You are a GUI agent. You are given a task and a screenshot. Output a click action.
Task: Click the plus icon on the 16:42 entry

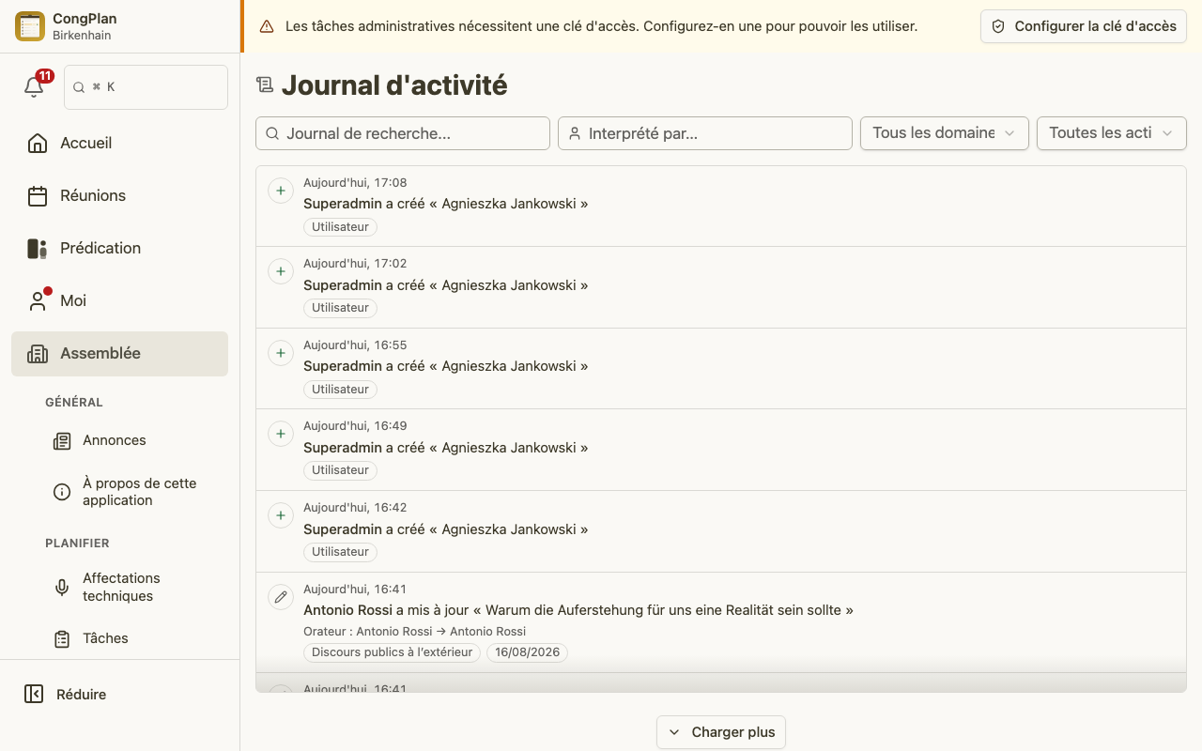pyautogui.click(x=281, y=515)
